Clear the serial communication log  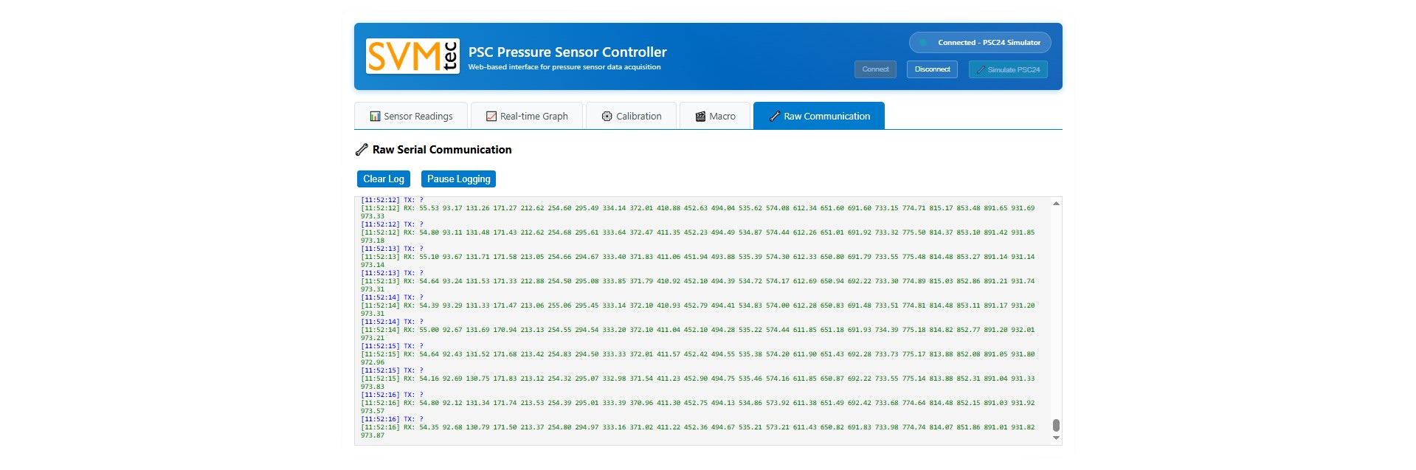[x=383, y=179]
